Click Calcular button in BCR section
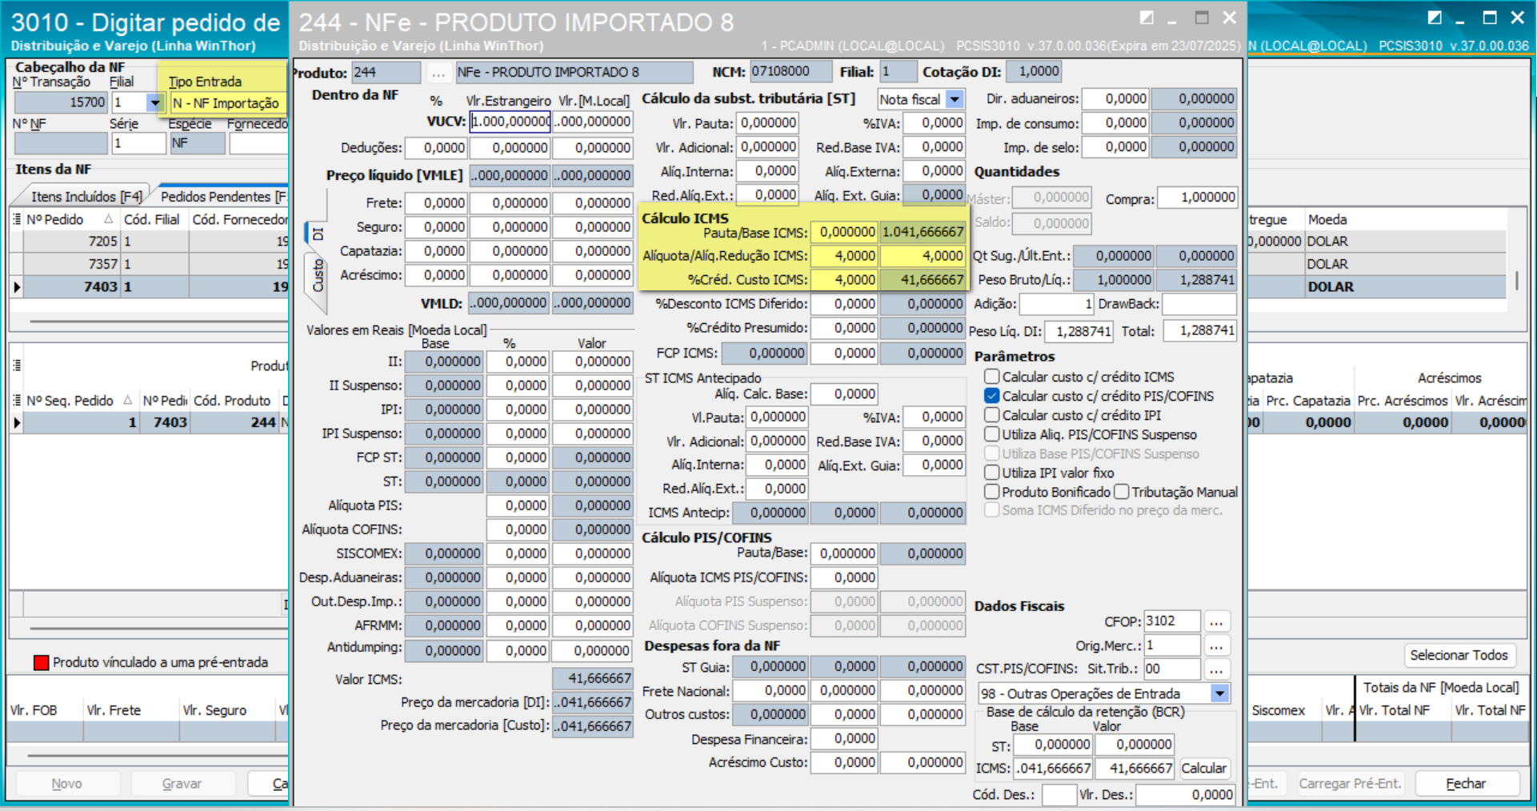The width and height of the screenshot is (1537, 811). (x=1203, y=769)
